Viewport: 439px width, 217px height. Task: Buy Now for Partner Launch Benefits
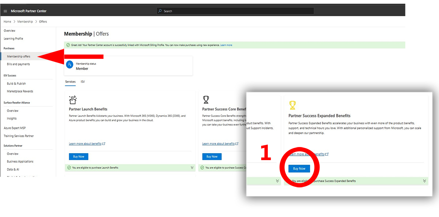coord(79,156)
